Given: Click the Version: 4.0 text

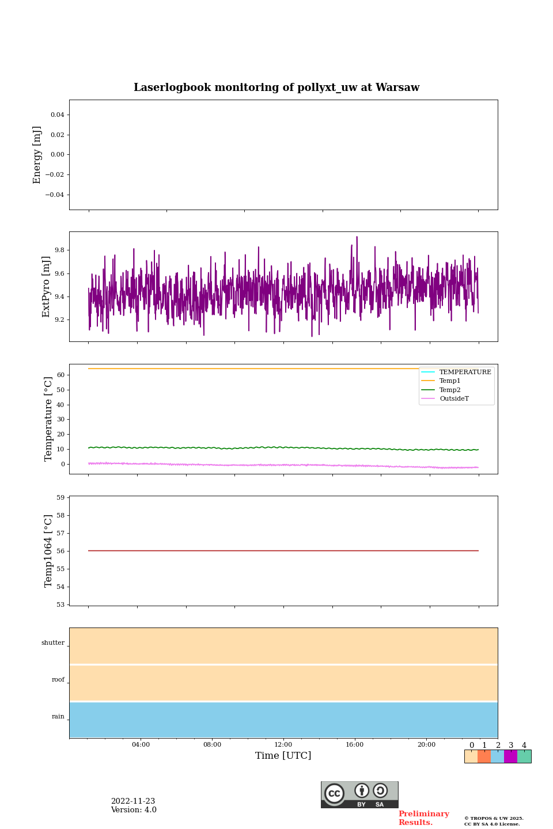Looking at the screenshot, I should click(134, 810).
